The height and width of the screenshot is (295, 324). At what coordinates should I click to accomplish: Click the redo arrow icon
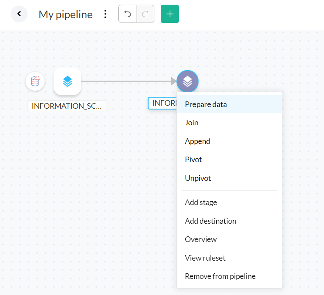[x=145, y=14]
